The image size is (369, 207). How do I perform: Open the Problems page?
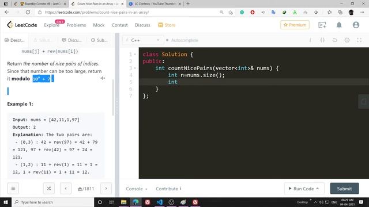[x=76, y=25]
